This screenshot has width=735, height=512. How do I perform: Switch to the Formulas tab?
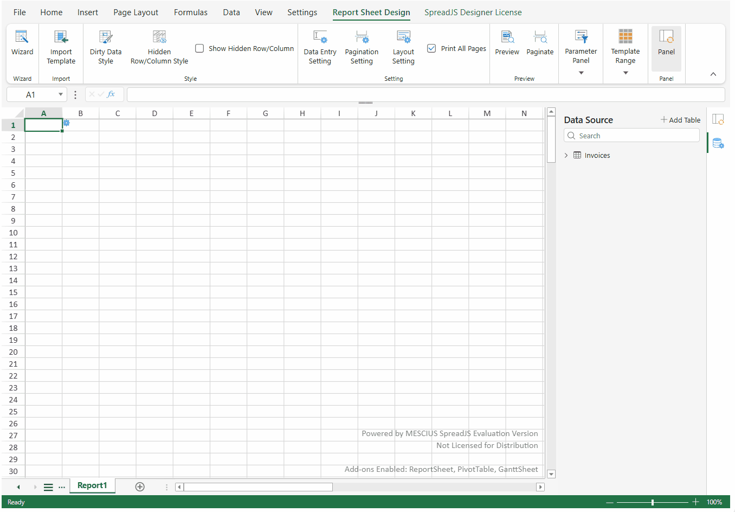(x=190, y=12)
